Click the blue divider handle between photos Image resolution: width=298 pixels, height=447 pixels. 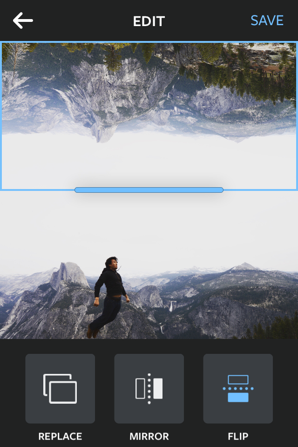[149, 190]
